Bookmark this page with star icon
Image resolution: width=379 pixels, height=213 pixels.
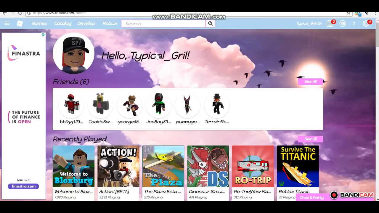pos(349,13)
